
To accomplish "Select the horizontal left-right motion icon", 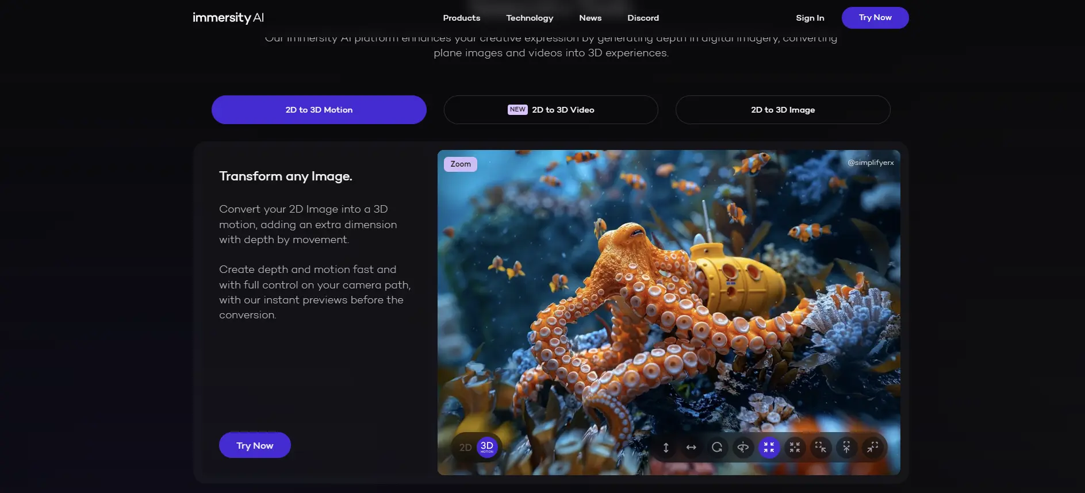I will pos(691,448).
